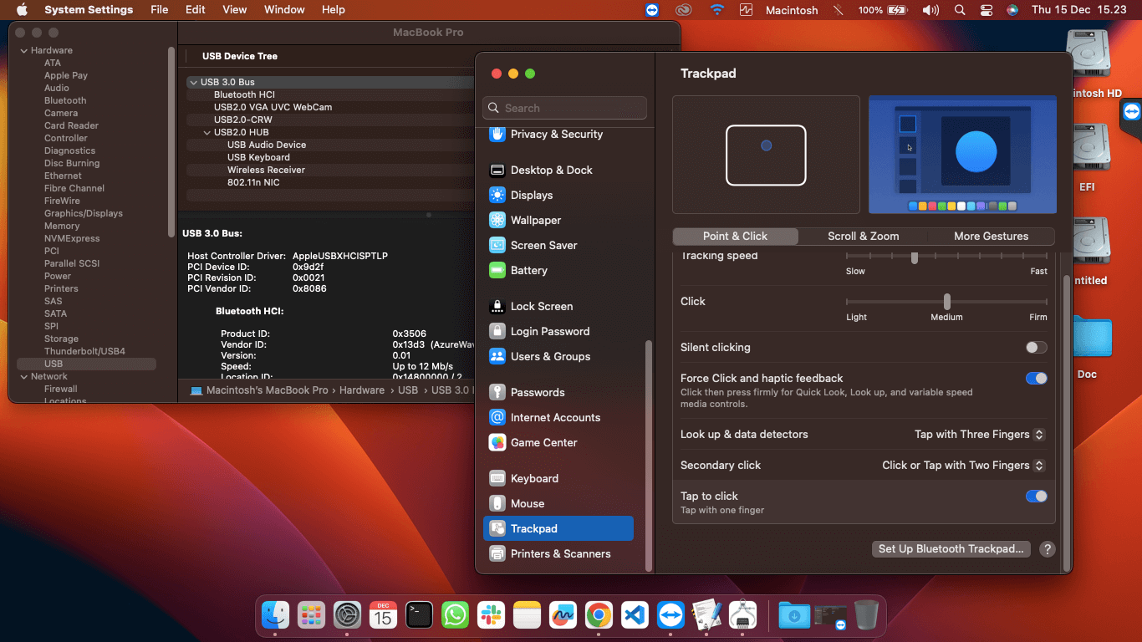Adjust the Tracking speed slider
Image resolution: width=1142 pixels, height=642 pixels.
point(915,257)
